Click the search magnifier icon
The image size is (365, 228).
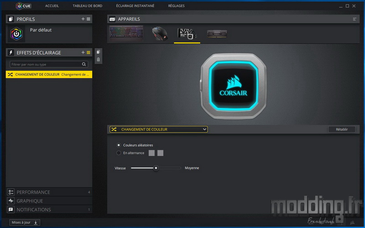[84, 64]
